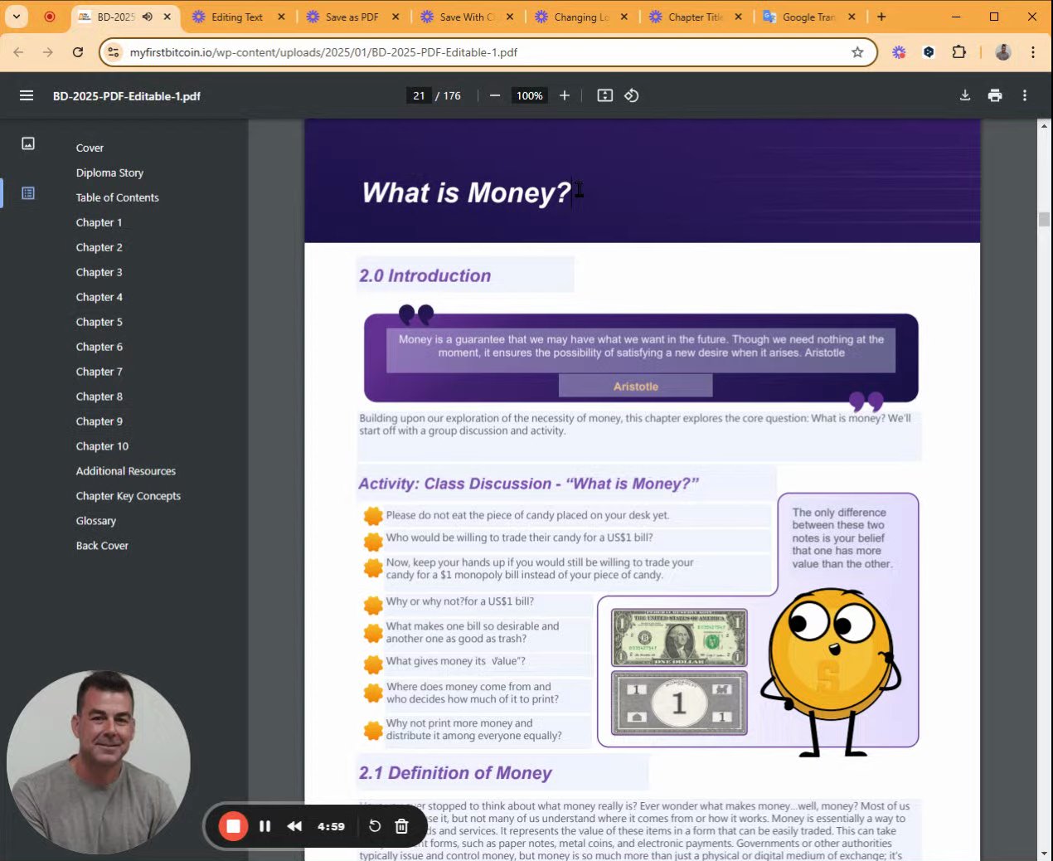This screenshot has height=861, width=1053.
Task: Rotate the PDF counterclockwise
Action: coord(632,95)
